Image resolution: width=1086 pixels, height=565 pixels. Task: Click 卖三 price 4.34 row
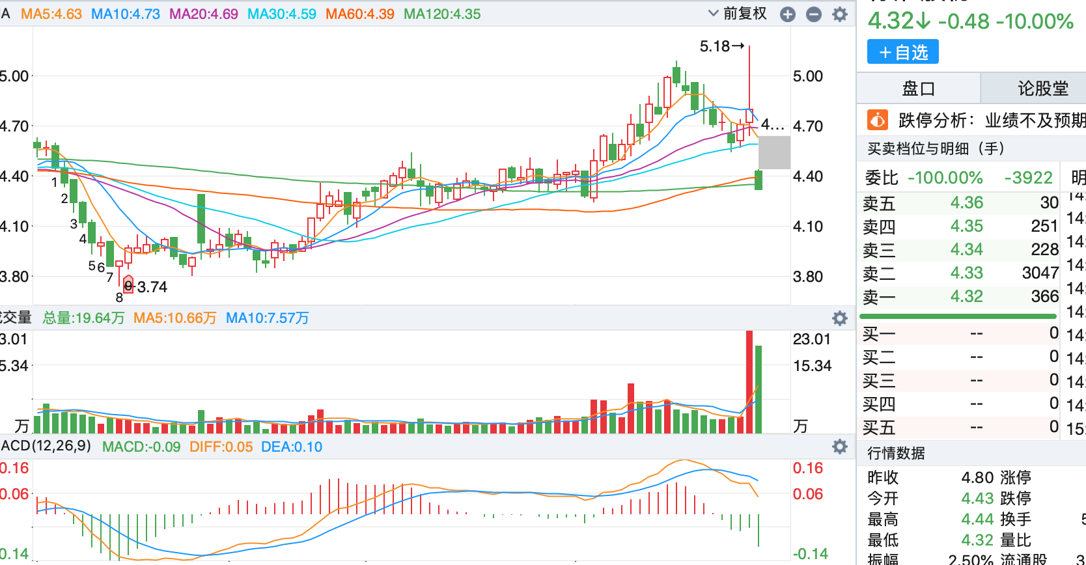(960, 250)
